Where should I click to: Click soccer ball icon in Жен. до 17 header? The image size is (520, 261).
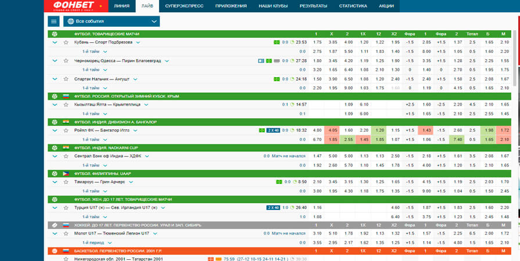[x=55, y=200]
